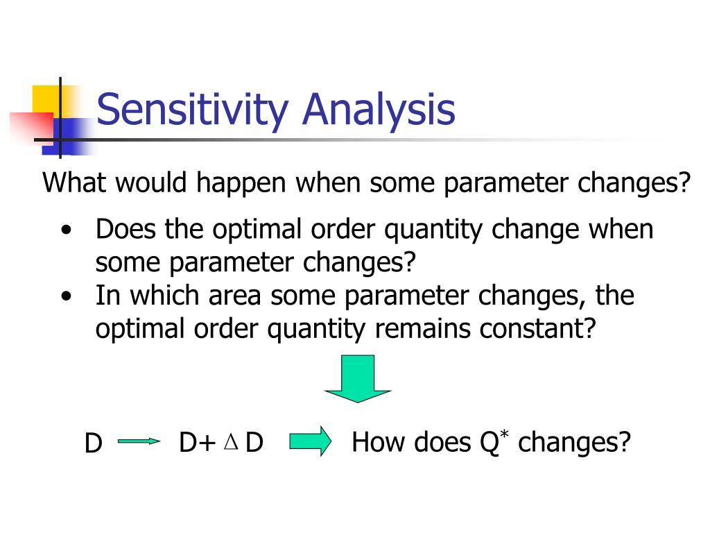Click 'How does Q* changes?' text
This screenshot has width=710, height=533.
pyautogui.click(x=492, y=442)
